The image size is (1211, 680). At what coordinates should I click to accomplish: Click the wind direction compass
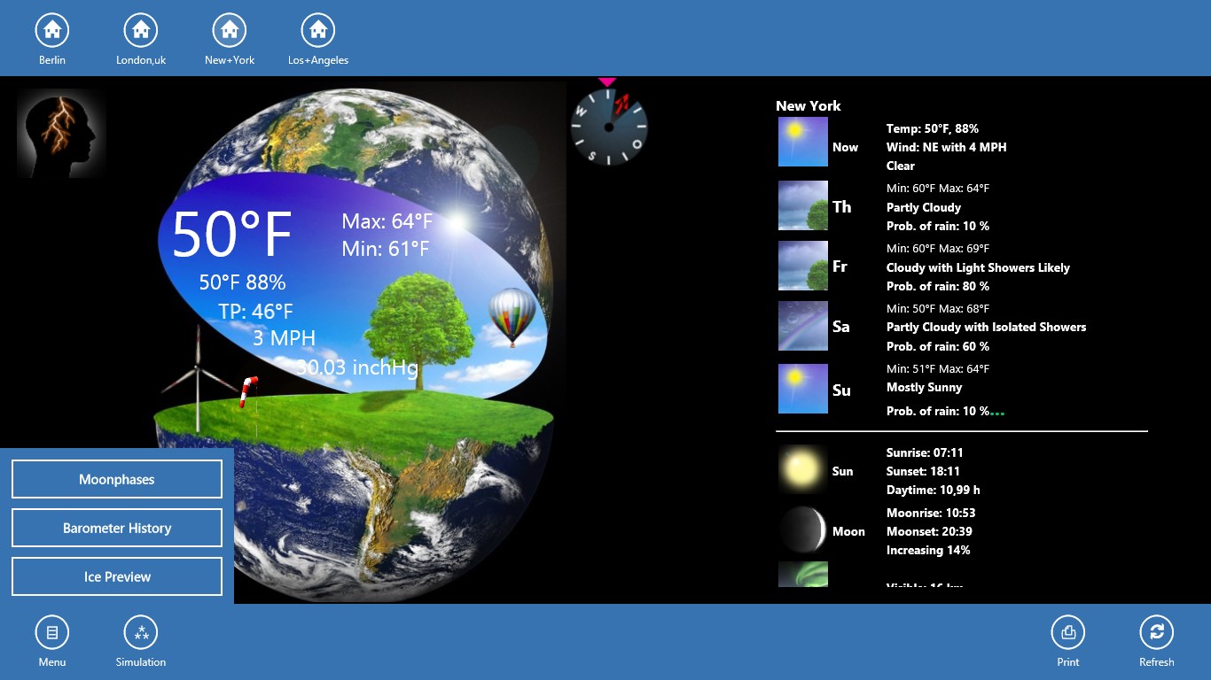(x=609, y=127)
